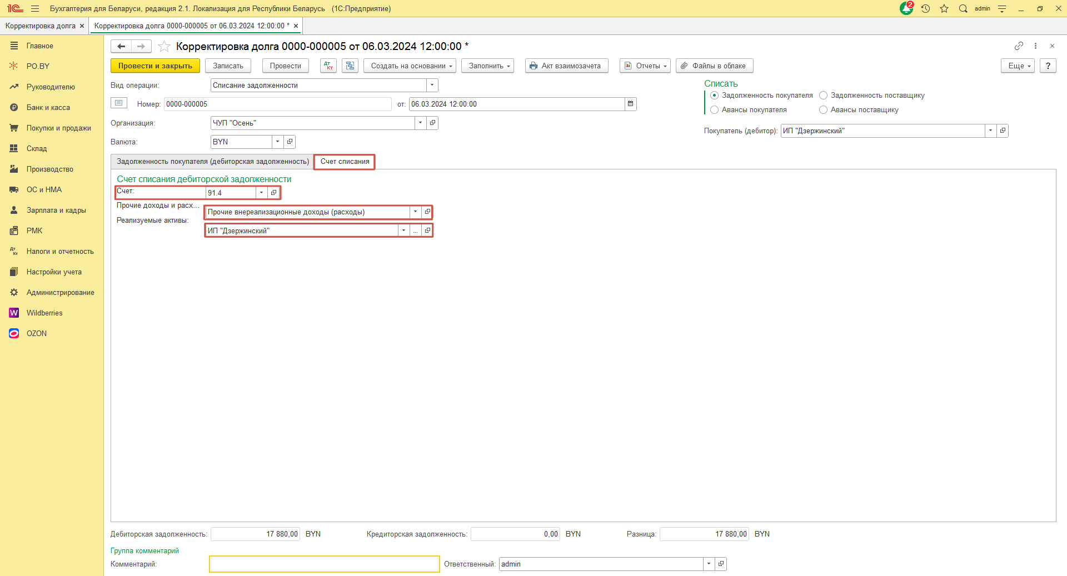Image resolution: width=1067 pixels, height=576 pixels.
Task: Open Прочие внереализационные доходы item card icon
Action: (x=427, y=212)
